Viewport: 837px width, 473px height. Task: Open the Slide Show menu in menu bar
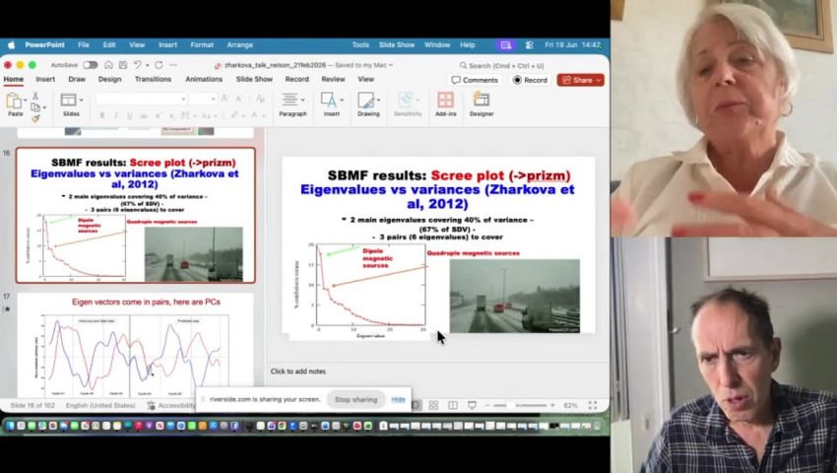click(x=397, y=45)
